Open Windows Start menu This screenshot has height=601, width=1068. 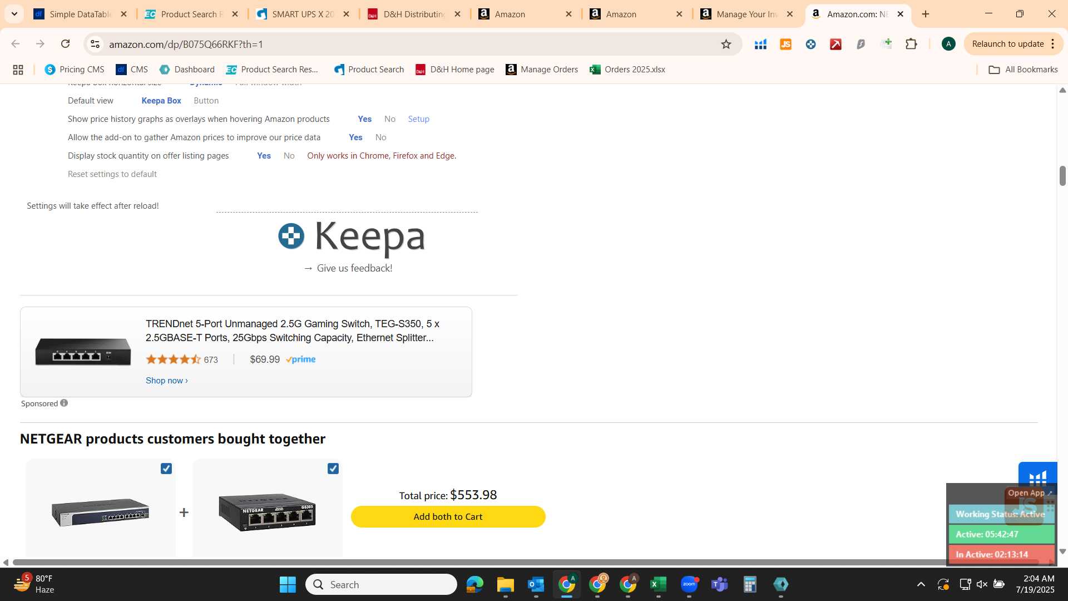tap(288, 585)
